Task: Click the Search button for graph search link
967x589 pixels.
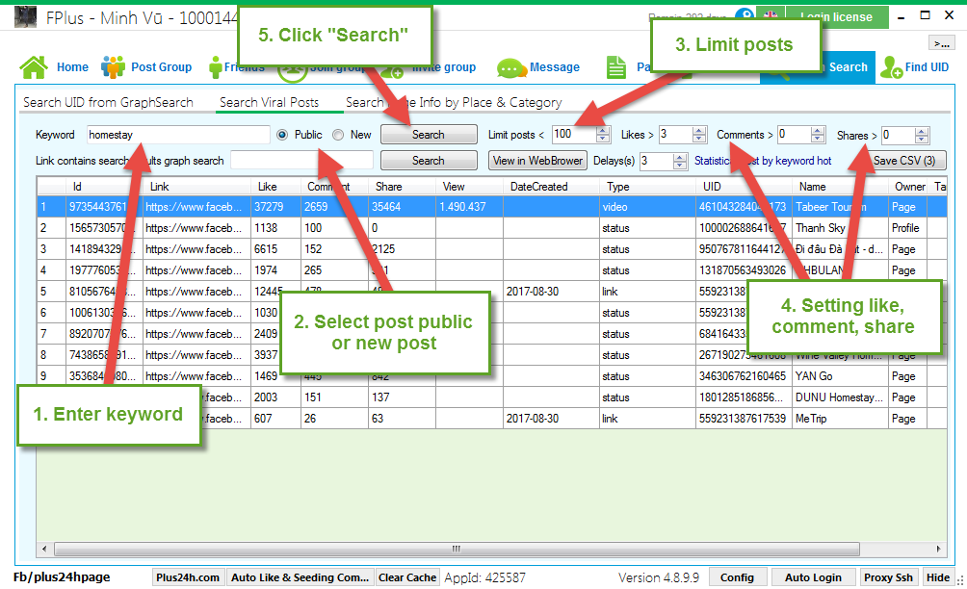Action: pos(429,160)
